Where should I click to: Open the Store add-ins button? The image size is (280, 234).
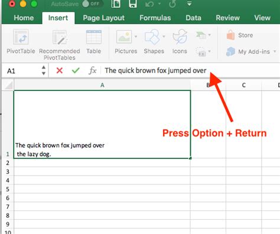[240, 35]
